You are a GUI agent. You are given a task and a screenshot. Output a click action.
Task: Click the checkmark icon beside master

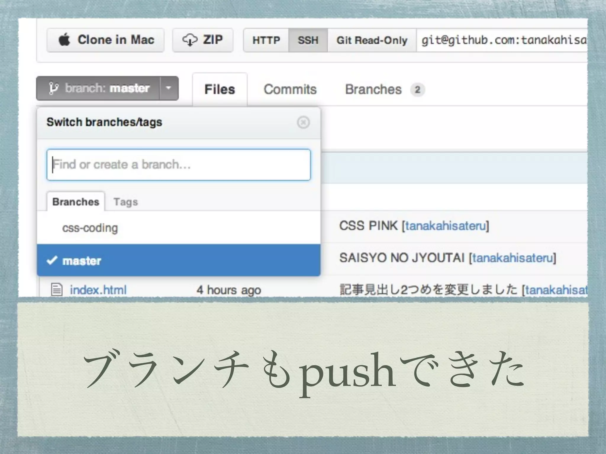point(52,260)
